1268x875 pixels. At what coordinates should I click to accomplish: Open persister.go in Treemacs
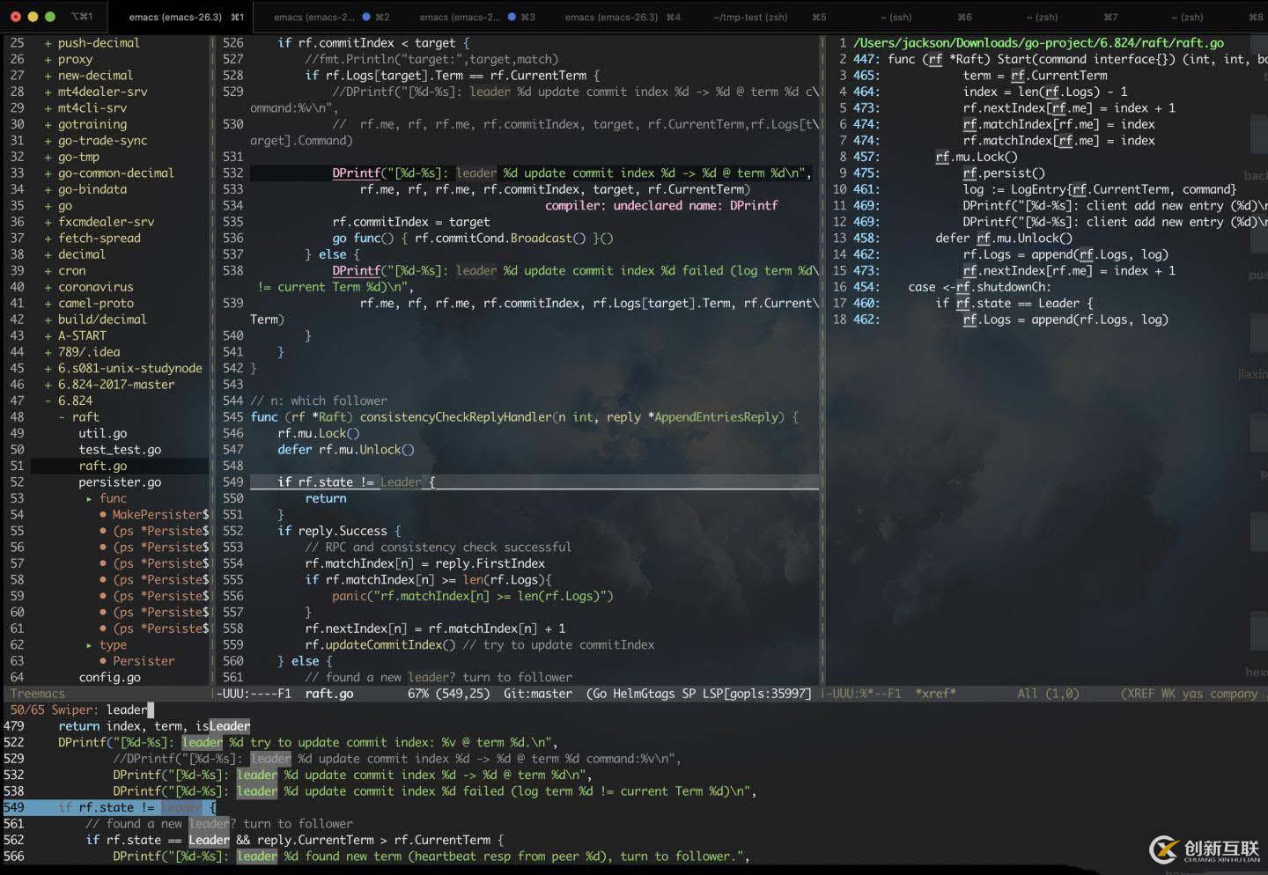point(120,482)
